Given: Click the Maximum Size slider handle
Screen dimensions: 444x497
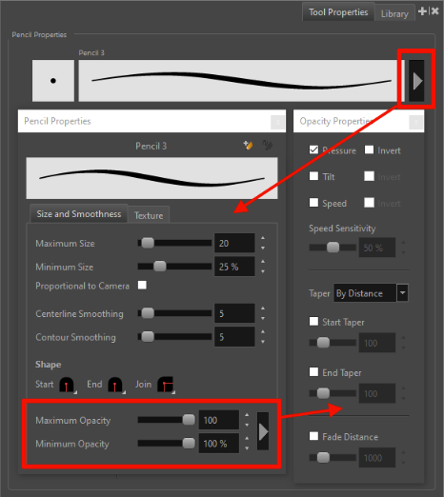Looking at the screenshot, I should pos(148,243).
